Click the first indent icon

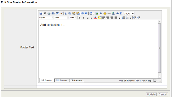tap(135, 18)
